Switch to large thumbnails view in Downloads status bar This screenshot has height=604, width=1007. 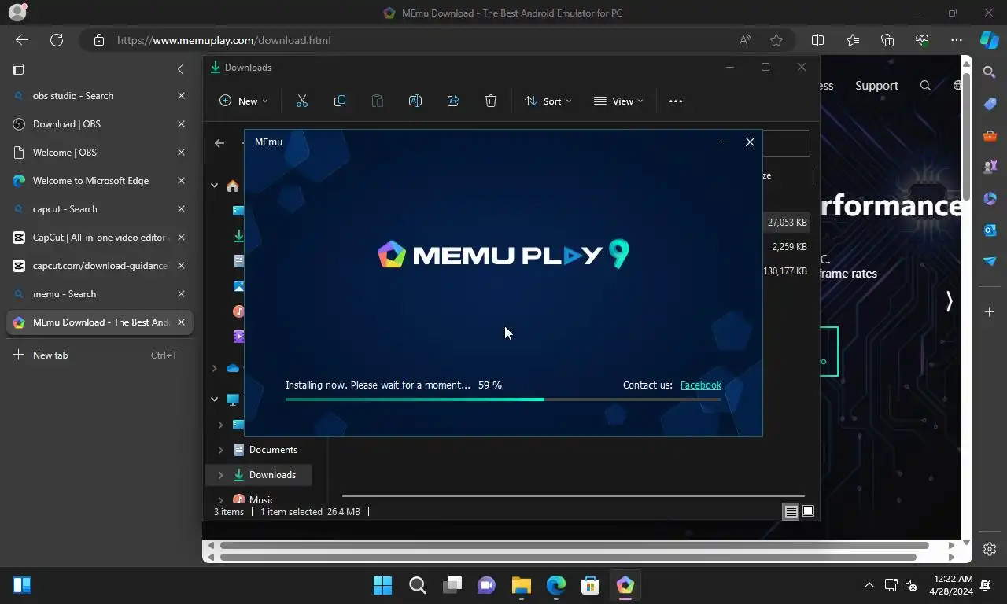pos(807,511)
